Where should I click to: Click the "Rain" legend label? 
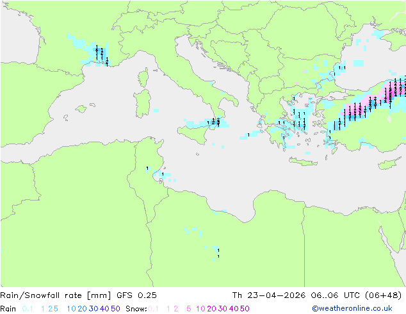(8, 309)
